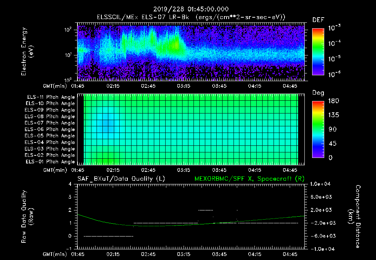Click the 1.0e+04 right axis tick label
This screenshot has width=376, height=260.
tap(320, 184)
